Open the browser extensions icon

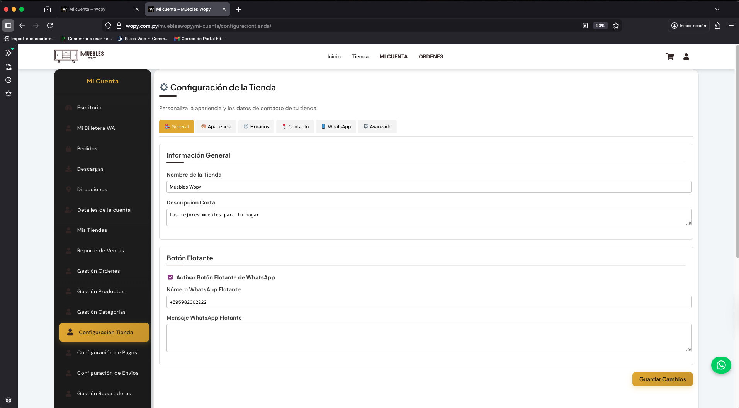[717, 25]
